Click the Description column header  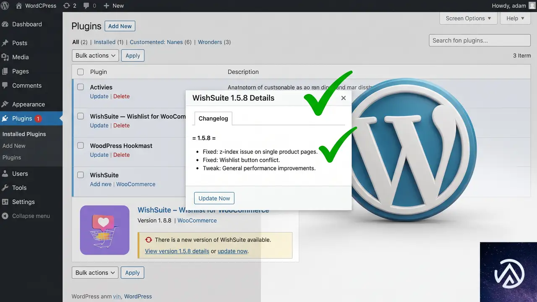243,72
